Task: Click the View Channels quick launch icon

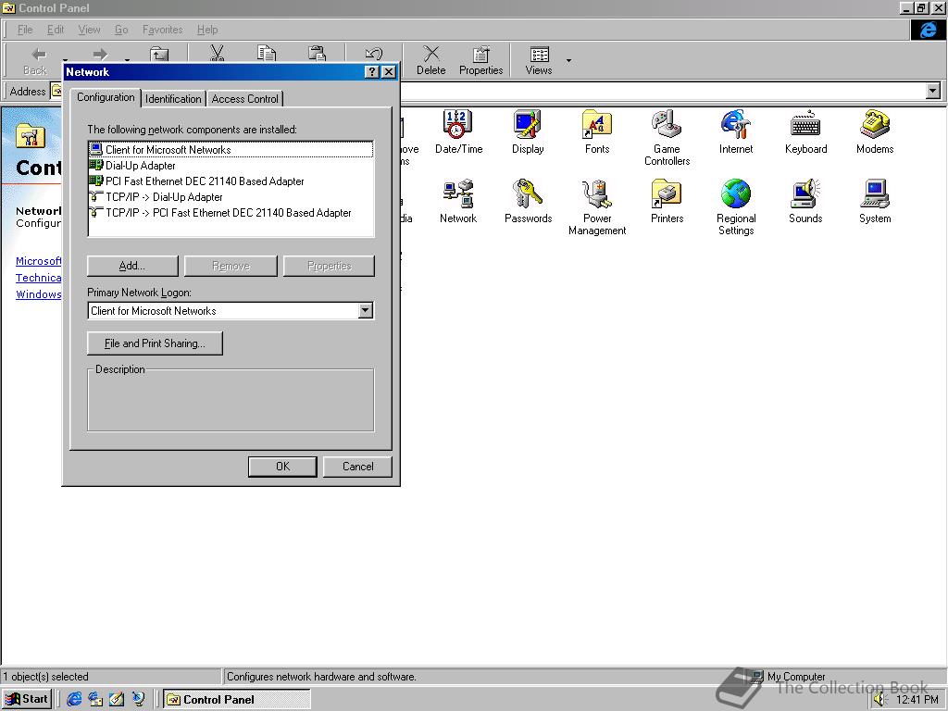Action: pos(139,700)
